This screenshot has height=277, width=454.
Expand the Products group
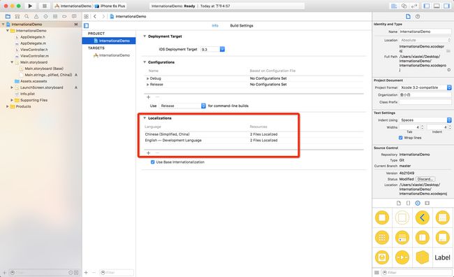(8, 106)
